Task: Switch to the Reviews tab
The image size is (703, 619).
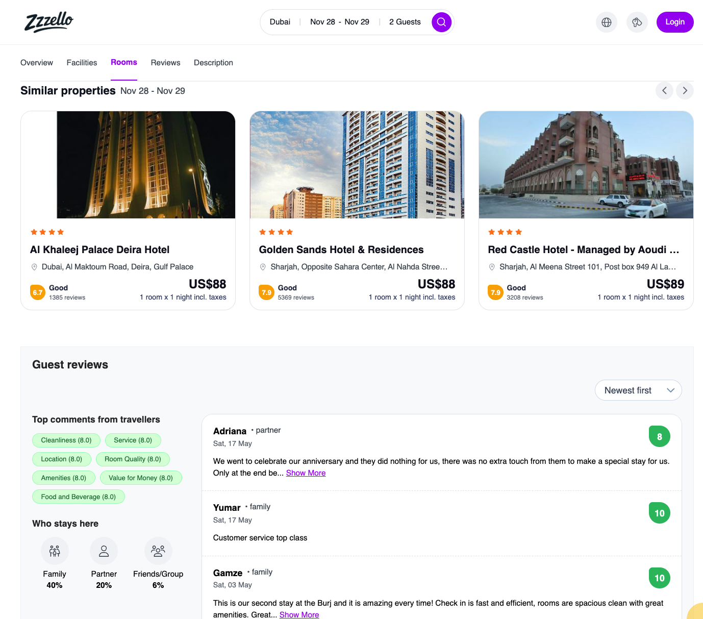Action: [165, 63]
